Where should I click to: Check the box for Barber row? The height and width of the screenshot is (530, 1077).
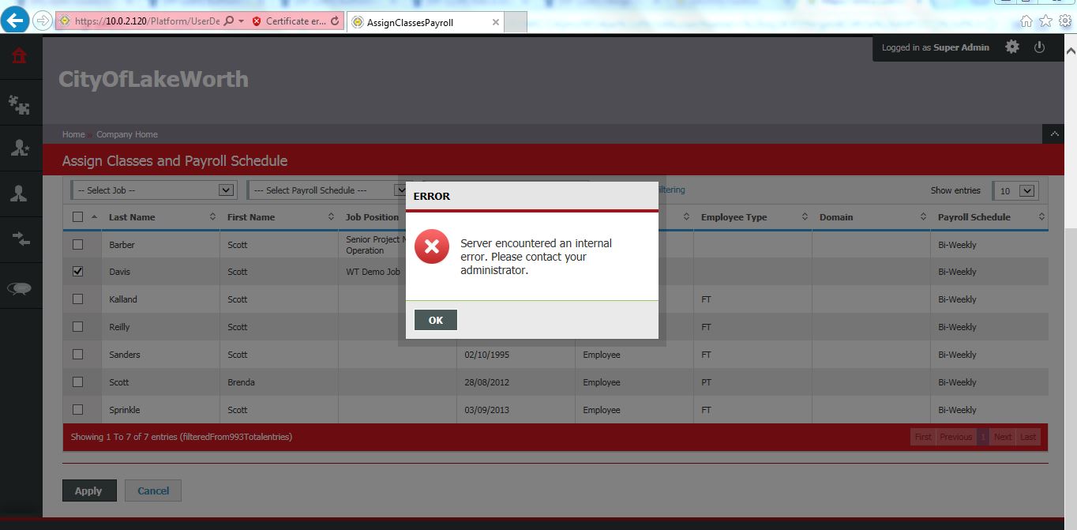click(x=77, y=245)
